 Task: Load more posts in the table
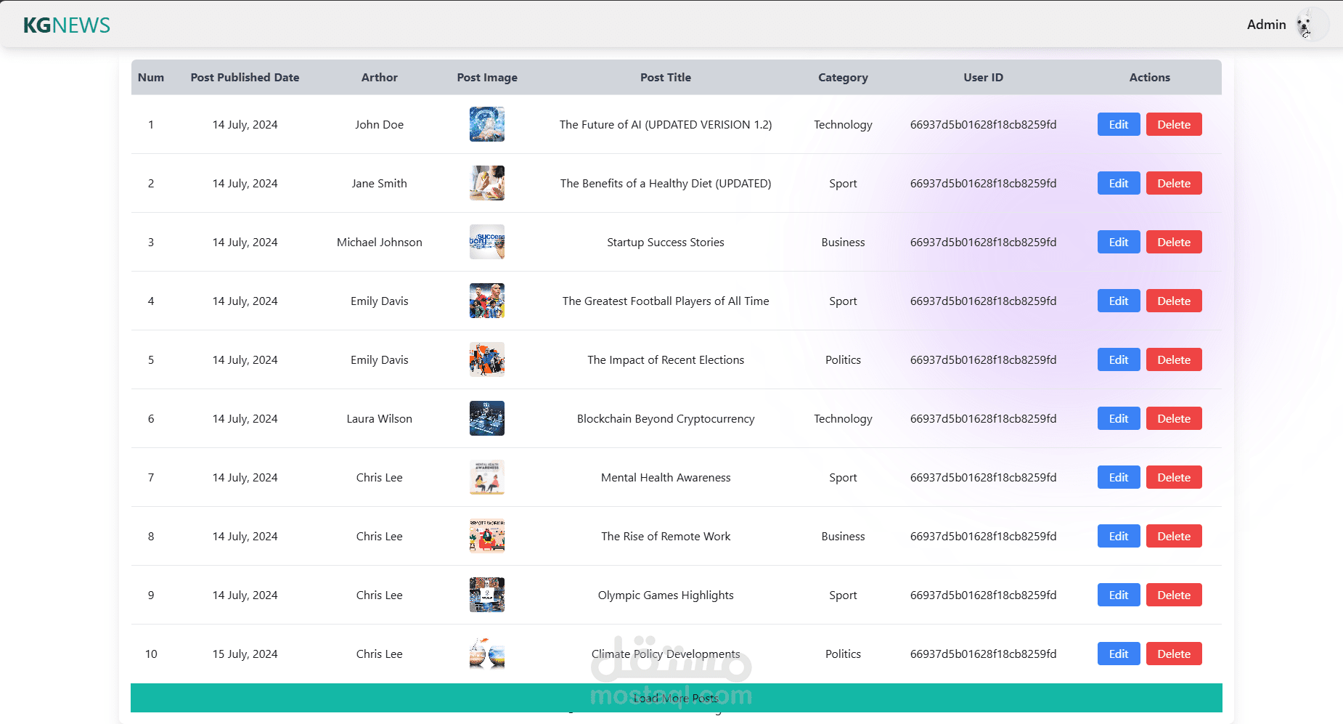[x=676, y=698]
